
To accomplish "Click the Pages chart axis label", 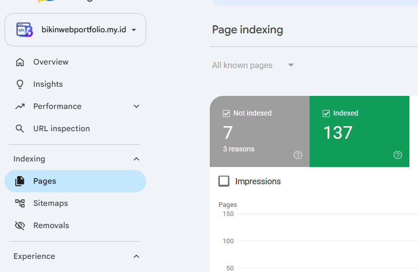I will click(x=228, y=205).
